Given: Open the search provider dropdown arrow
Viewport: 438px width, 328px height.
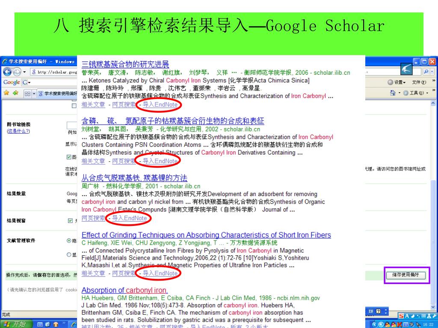Looking at the screenshot, I should click(432, 72).
